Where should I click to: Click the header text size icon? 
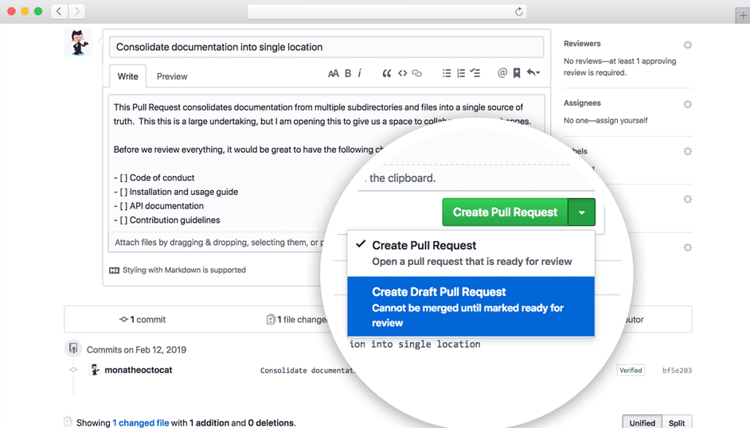[x=334, y=73]
